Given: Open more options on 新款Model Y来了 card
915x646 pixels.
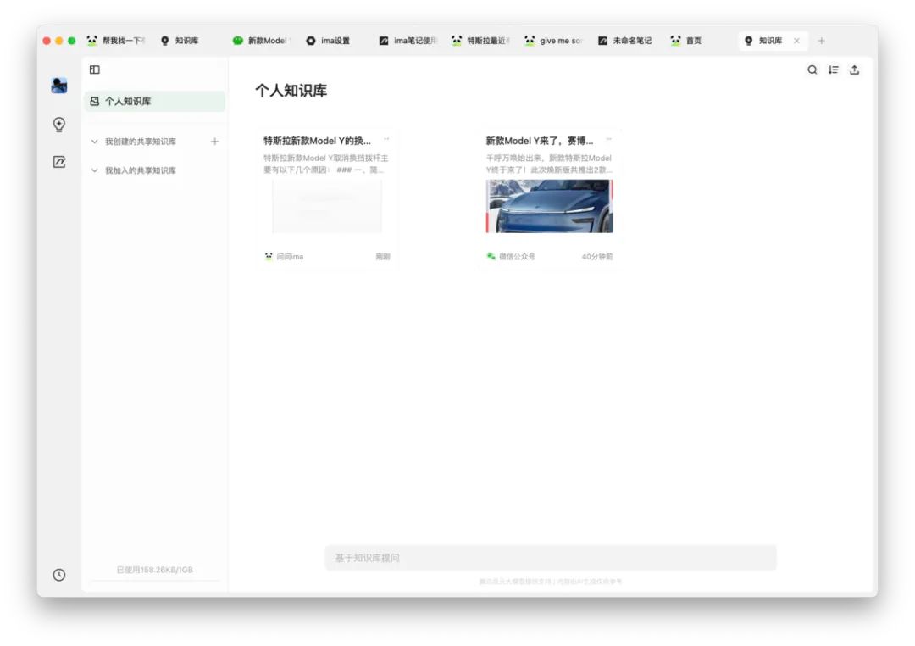Looking at the screenshot, I should click(x=608, y=139).
